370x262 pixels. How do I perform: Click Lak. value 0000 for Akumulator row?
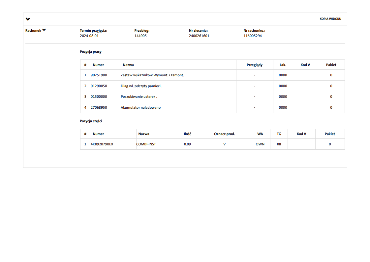[x=283, y=108]
